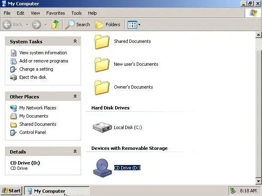
Task: Collapse the Other Places panel
Action: tap(75, 96)
